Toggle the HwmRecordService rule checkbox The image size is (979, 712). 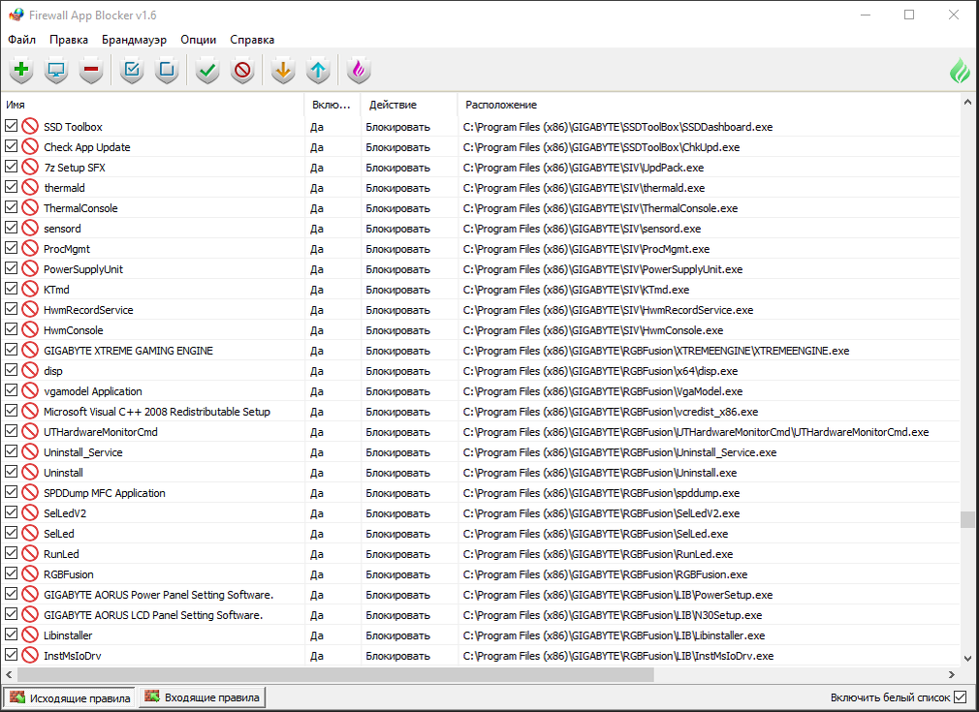[11, 309]
